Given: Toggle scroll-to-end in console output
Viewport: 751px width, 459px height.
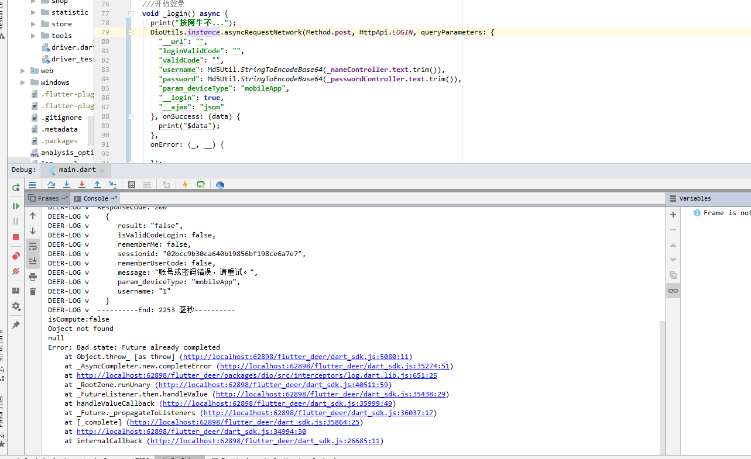Looking at the screenshot, I should point(32,261).
